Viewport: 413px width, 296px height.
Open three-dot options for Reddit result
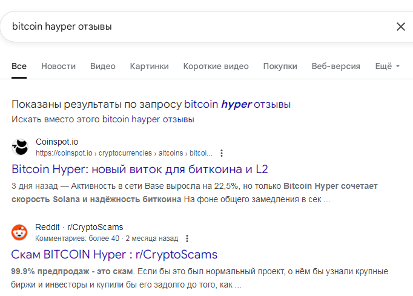click(x=187, y=238)
